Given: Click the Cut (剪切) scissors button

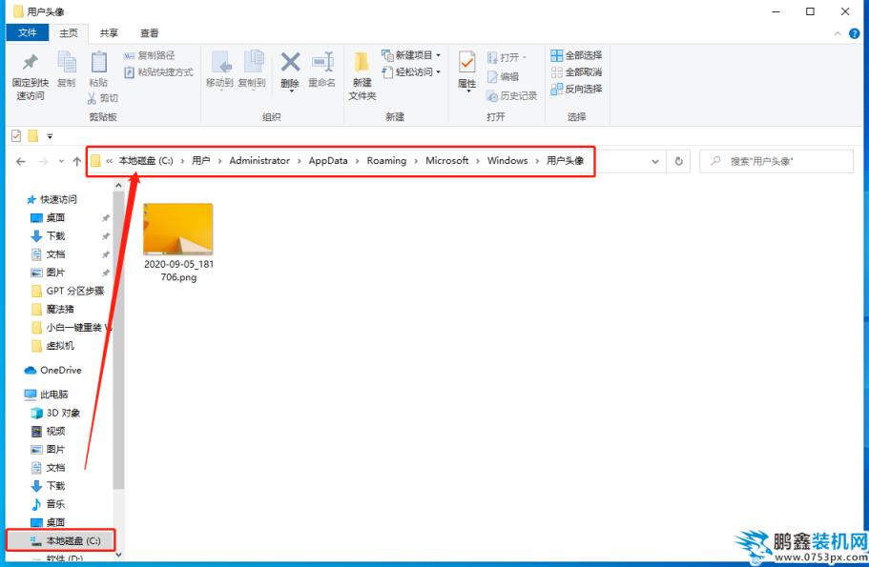Looking at the screenshot, I should pos(104,97).
